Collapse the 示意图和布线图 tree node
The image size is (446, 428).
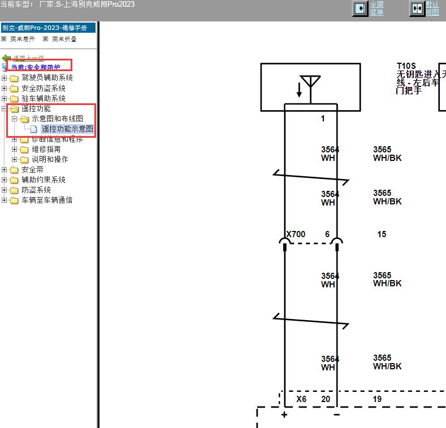click(x=14, y=119)
